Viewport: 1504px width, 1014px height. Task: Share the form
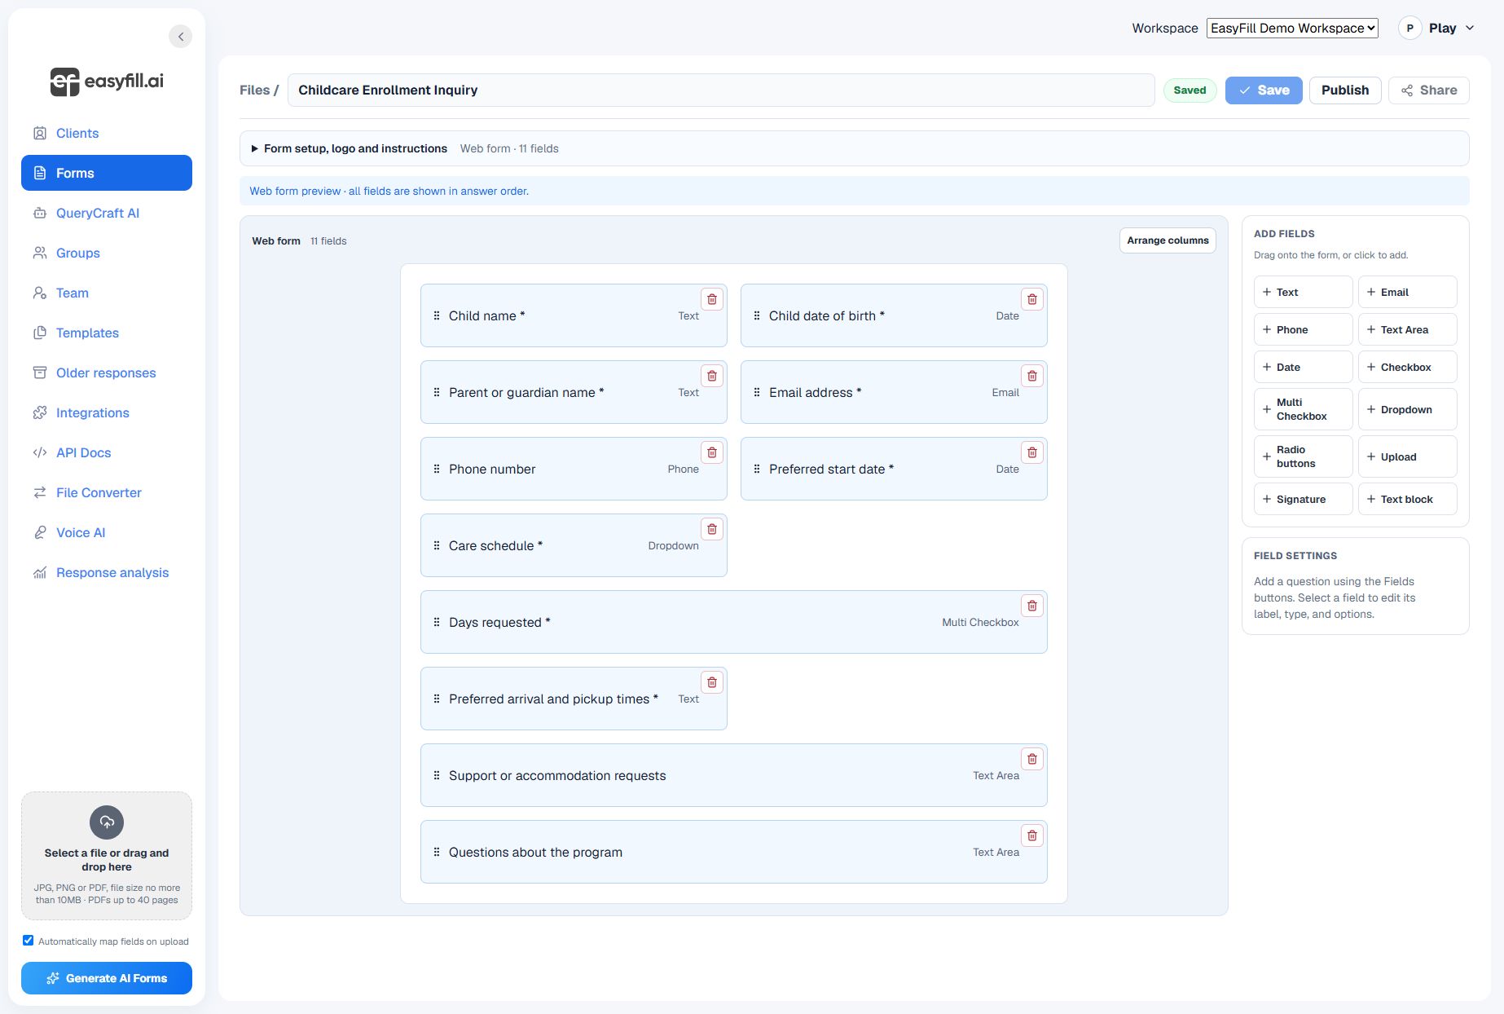click(x=1429, y=90)
